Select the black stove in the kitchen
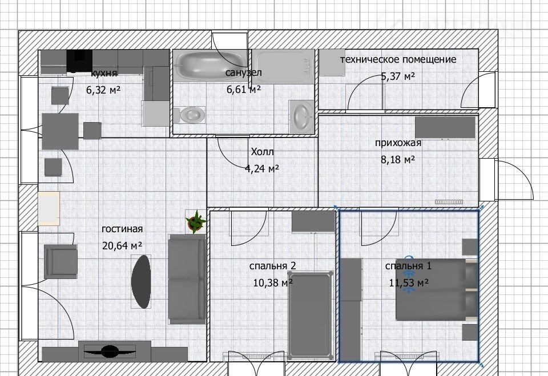 coord(79,59)
